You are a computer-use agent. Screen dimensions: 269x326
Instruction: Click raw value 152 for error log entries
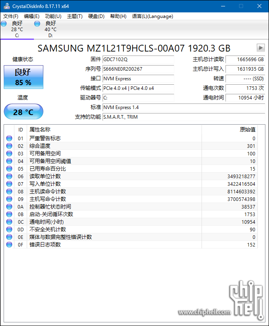[x=251, y=245]
